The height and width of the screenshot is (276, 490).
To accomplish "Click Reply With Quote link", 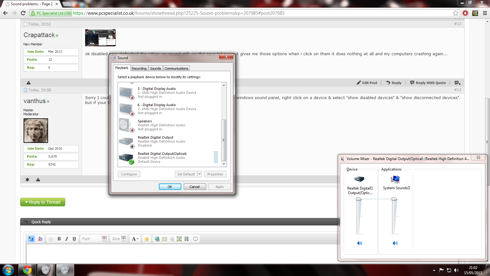I will pyautogui.click(x=428, y=83).
